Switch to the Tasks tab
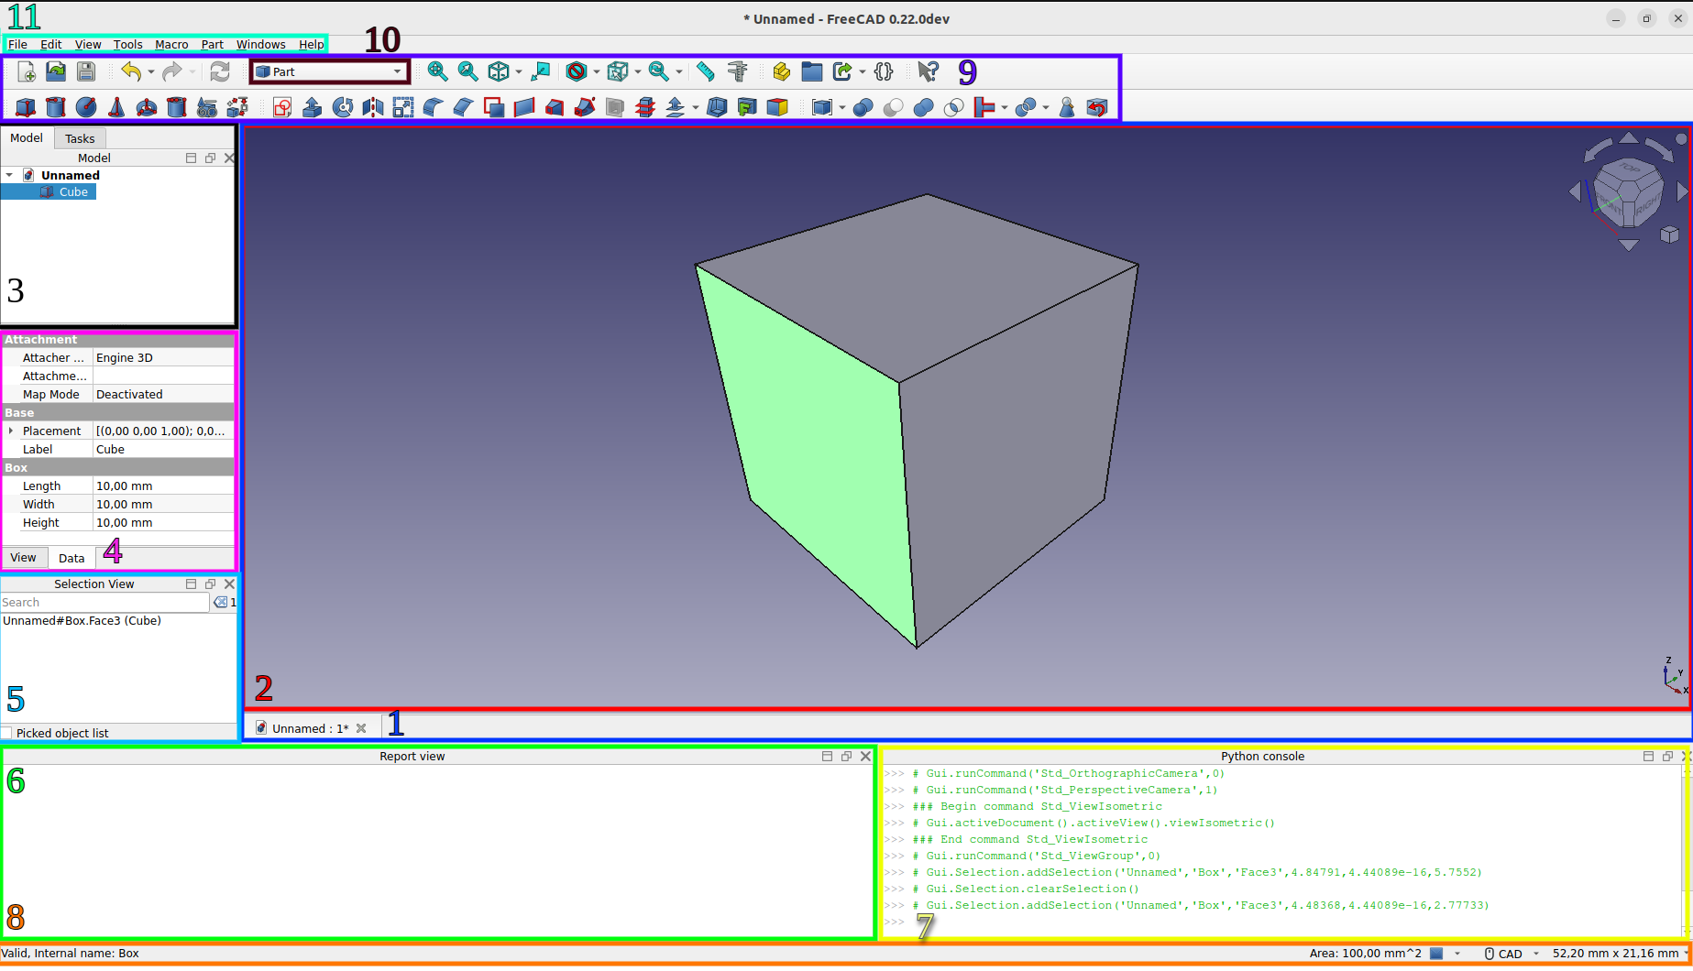This screenshot has width=1693, height=971. [80, 137]
